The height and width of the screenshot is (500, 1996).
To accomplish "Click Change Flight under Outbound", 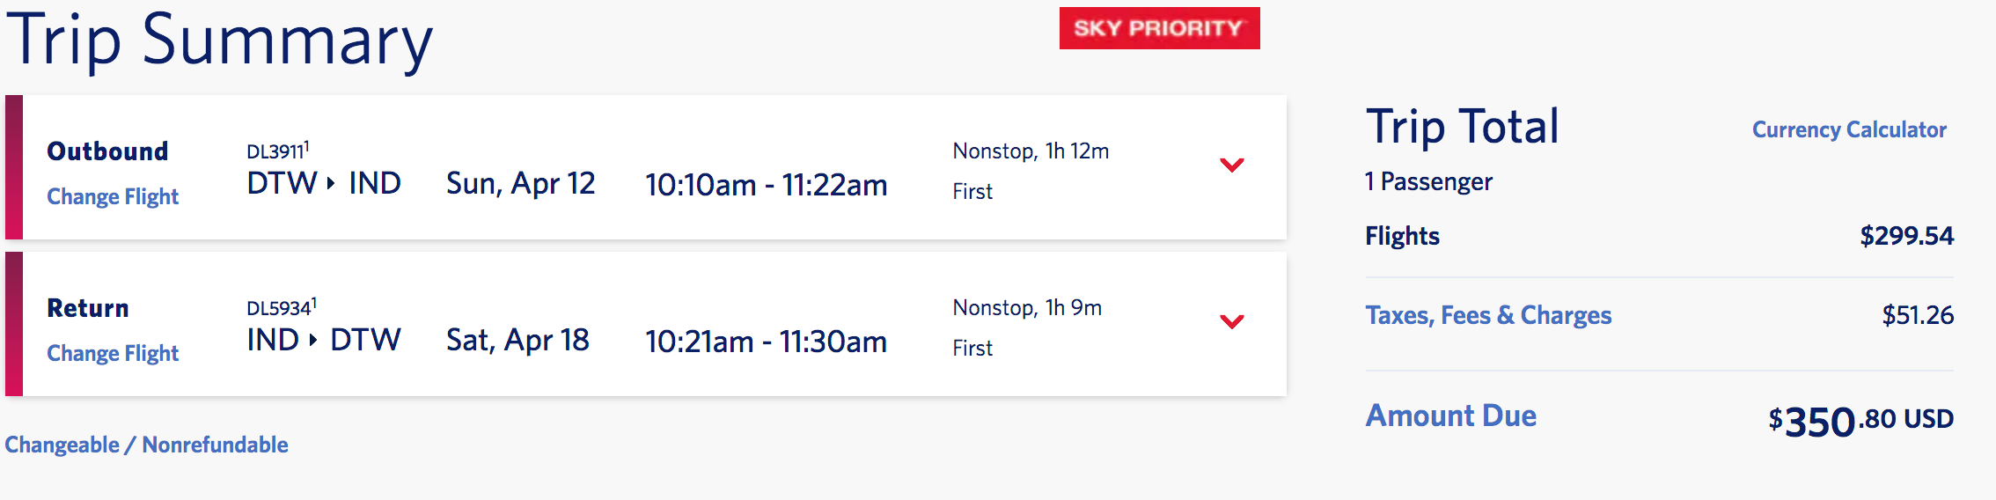I will click(113, 196).
